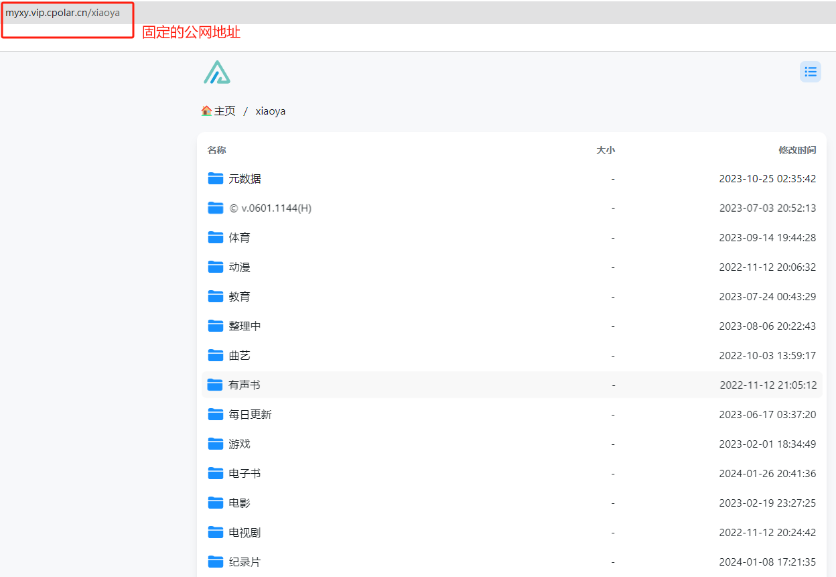Click the home icon in breadcrumb
The image size is (836, 577).
[x=206, y=111]
